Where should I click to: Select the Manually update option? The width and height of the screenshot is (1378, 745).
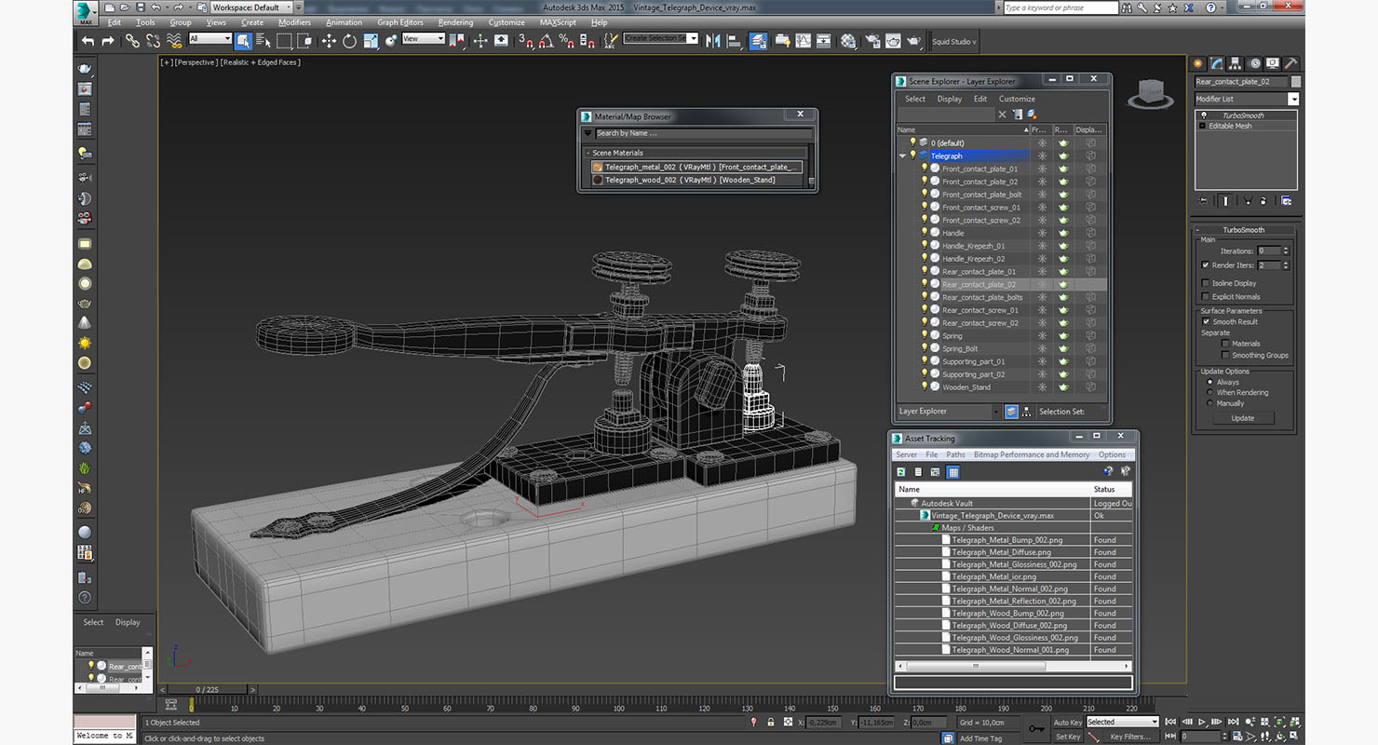pos(1210,403)
